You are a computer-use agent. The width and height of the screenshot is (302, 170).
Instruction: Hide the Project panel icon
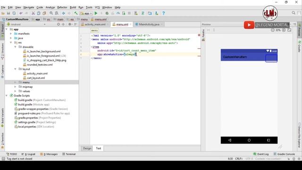[75, 24]
